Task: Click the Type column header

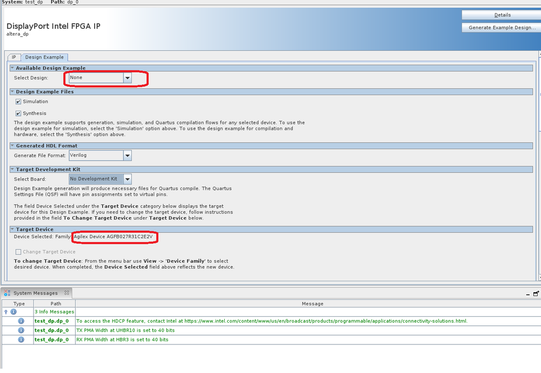Action: pos(18,304)
